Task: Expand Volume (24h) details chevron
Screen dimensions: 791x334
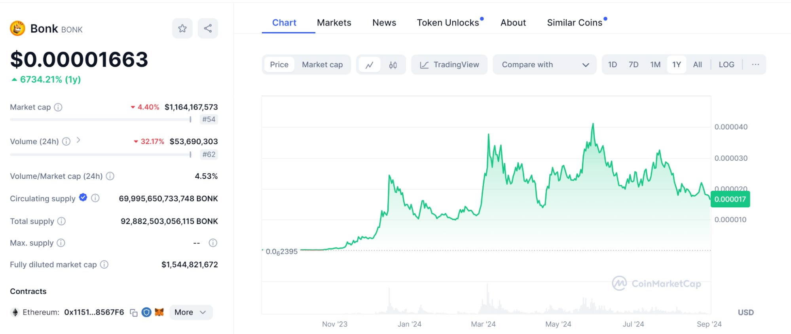Action: (x=78, y=140)
